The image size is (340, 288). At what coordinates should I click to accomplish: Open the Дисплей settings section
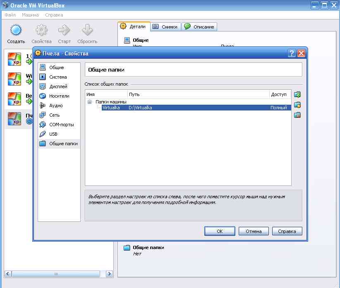(59, 86)
